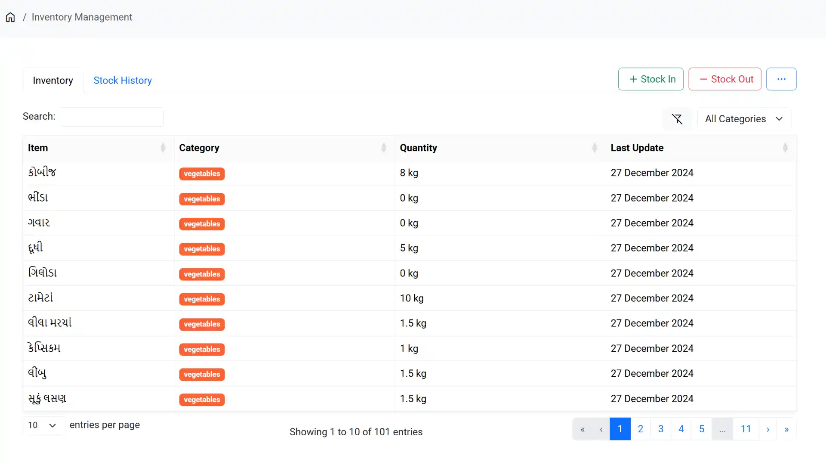Sort by Quantity column arrows
Image resolution: width=826 pixels, height=465 pixels.
coord(594,148)
